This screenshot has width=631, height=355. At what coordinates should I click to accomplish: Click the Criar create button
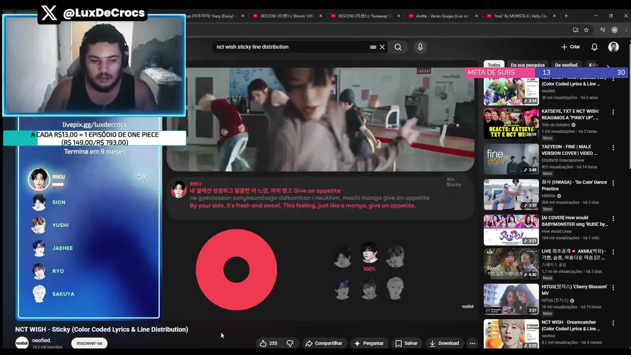click(x=570, y=47)
